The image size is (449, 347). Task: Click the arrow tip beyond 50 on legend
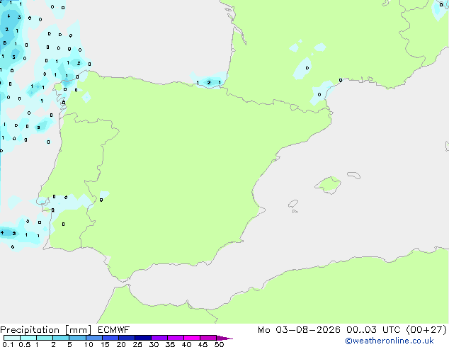tap(224, 338)
